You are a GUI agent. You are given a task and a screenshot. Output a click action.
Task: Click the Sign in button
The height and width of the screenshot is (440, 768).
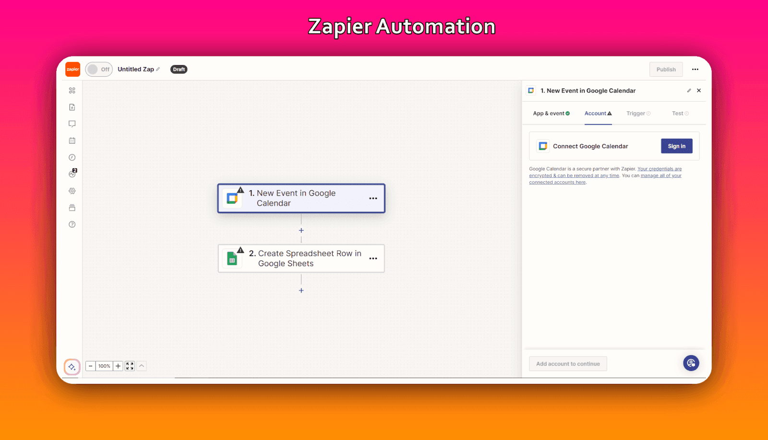(676, 146)
